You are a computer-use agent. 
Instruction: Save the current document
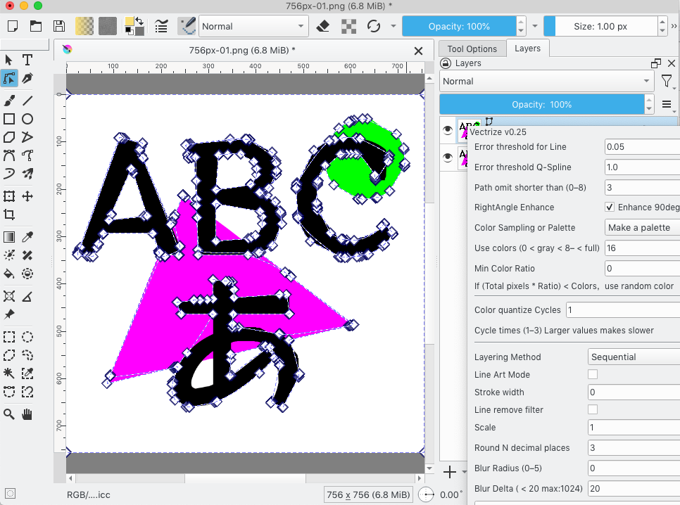[59, 27]
